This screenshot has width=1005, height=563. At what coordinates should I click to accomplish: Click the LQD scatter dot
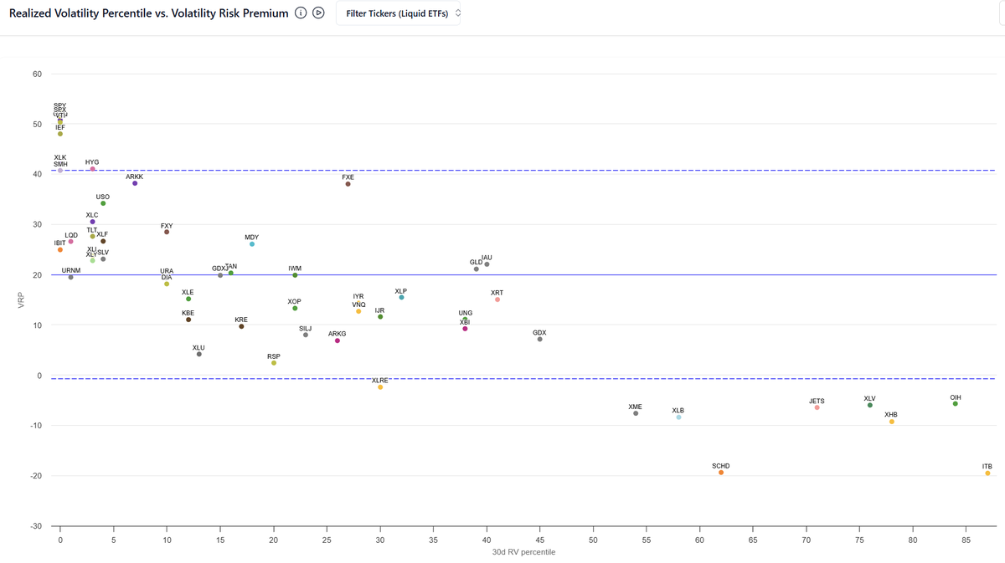[x=71, y=242]
